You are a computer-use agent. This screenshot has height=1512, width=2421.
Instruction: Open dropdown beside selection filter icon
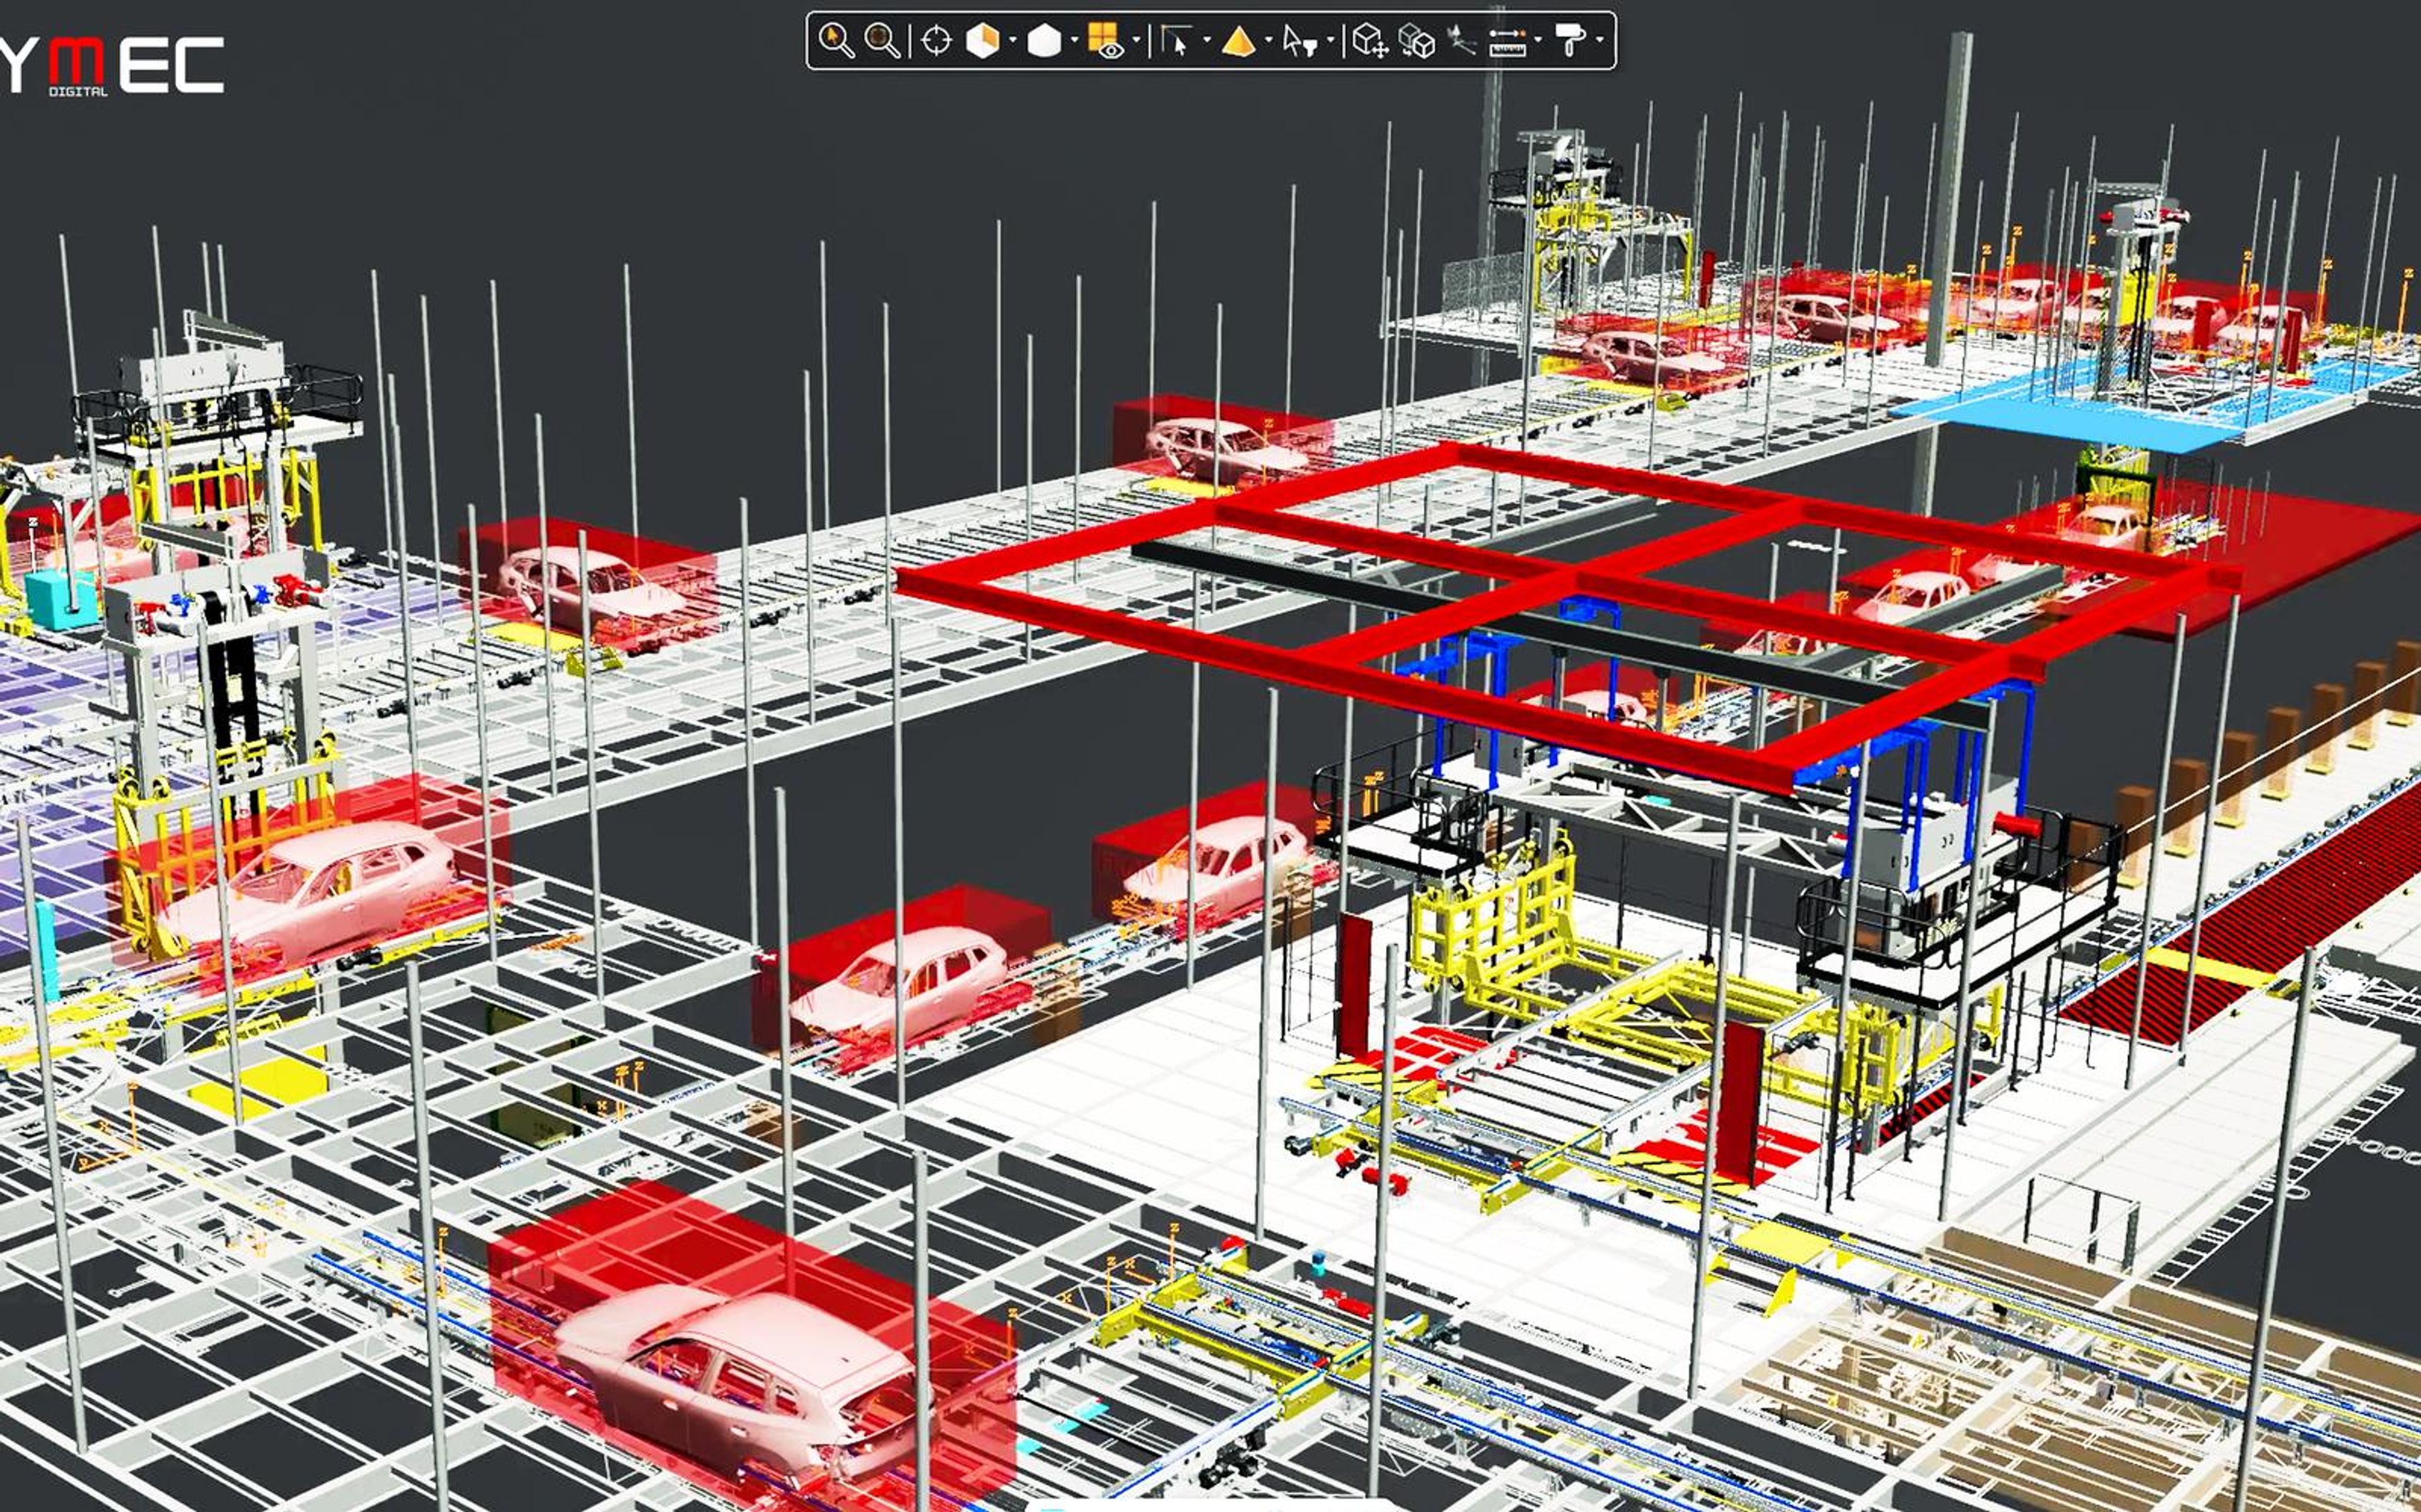pyautogui.click(x=1330, y=40)
